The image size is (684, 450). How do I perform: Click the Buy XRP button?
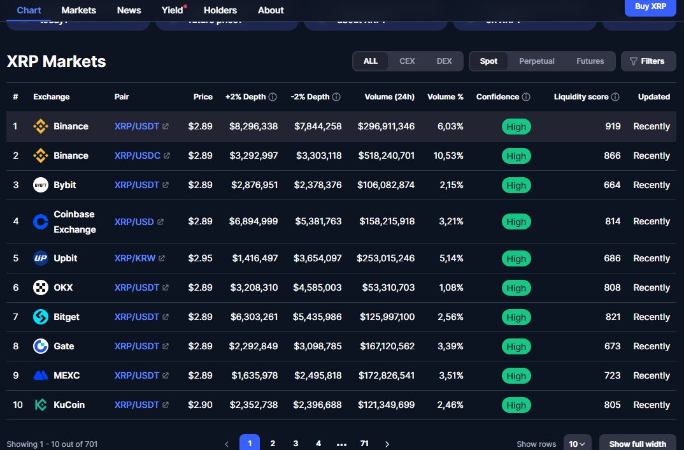point(650,7)
